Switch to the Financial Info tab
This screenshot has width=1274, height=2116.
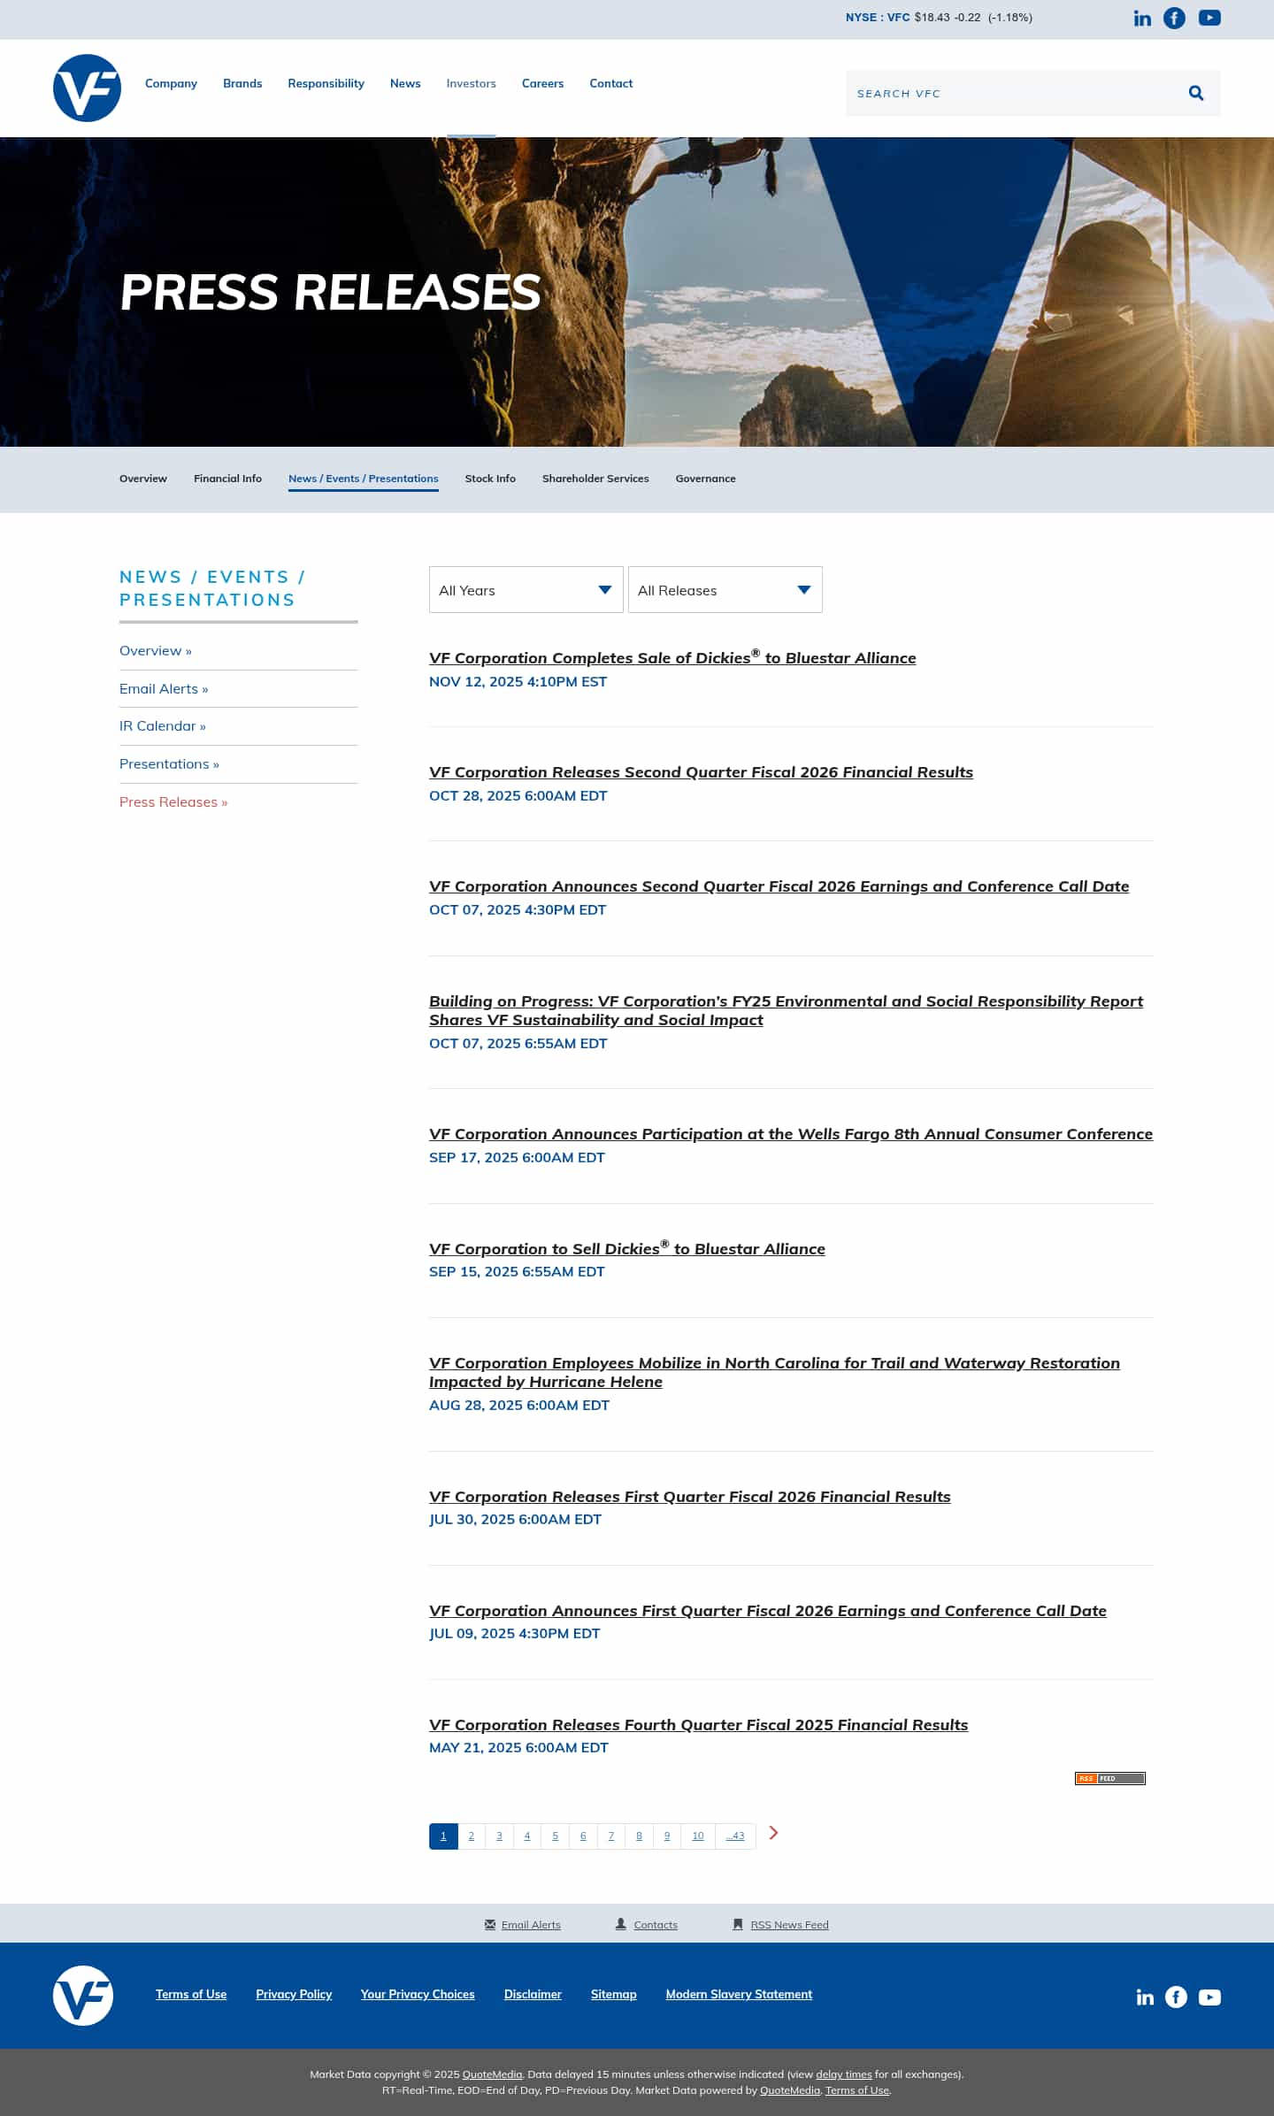click(x=227, y=479)
